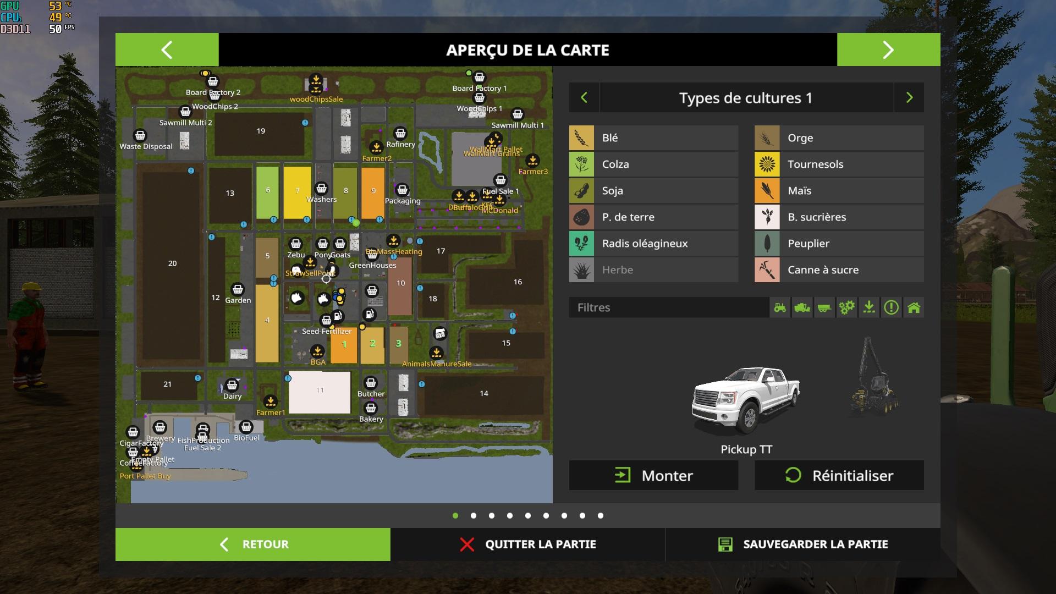Click the Dairy shop icon on map
This screenshot has width=1056, height=594.
232,385
